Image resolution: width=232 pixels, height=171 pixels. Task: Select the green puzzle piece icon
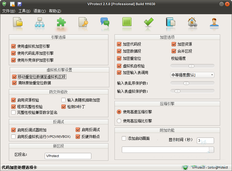62,23
